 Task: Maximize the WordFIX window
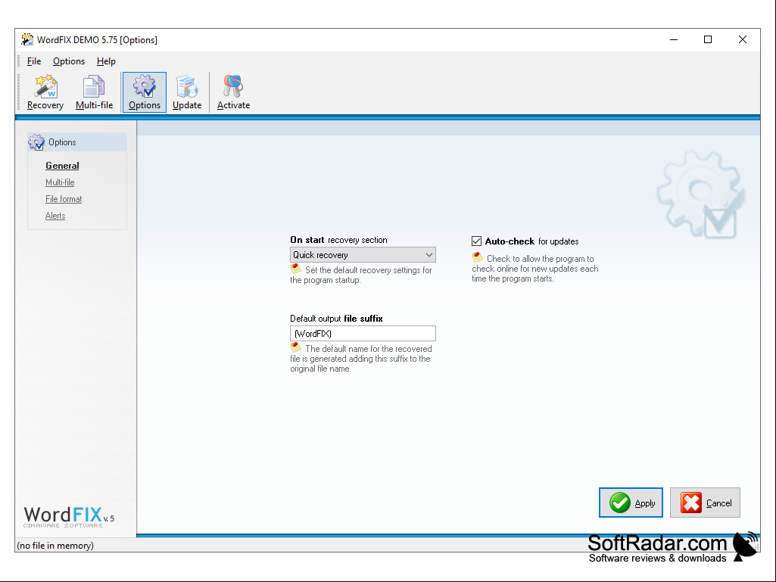tap(708, 39)
